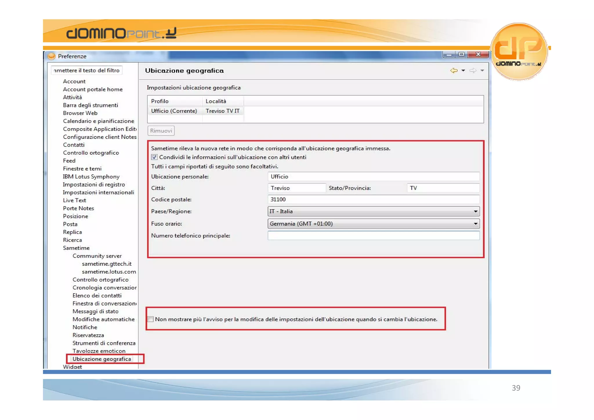Viewport: 594px width, 420px height.
Task: Open the Paese/Regione dropdown
Action: pyautogui.click(x=475, y=211)
